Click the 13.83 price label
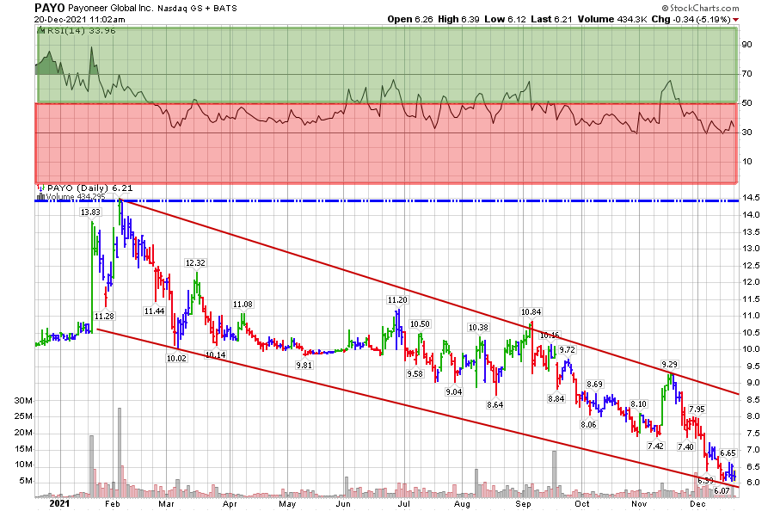 [x=89, y=212]
